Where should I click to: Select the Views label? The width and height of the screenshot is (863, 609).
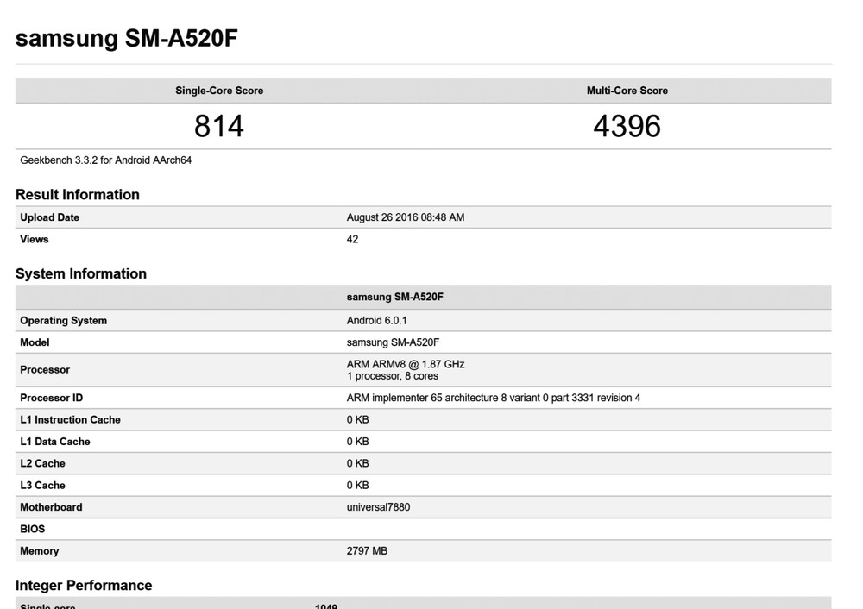[35, 239]
